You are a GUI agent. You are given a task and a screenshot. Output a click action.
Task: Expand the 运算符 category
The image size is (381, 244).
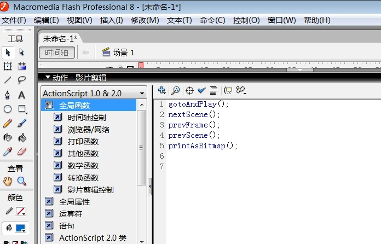click(x=49, y=214)
